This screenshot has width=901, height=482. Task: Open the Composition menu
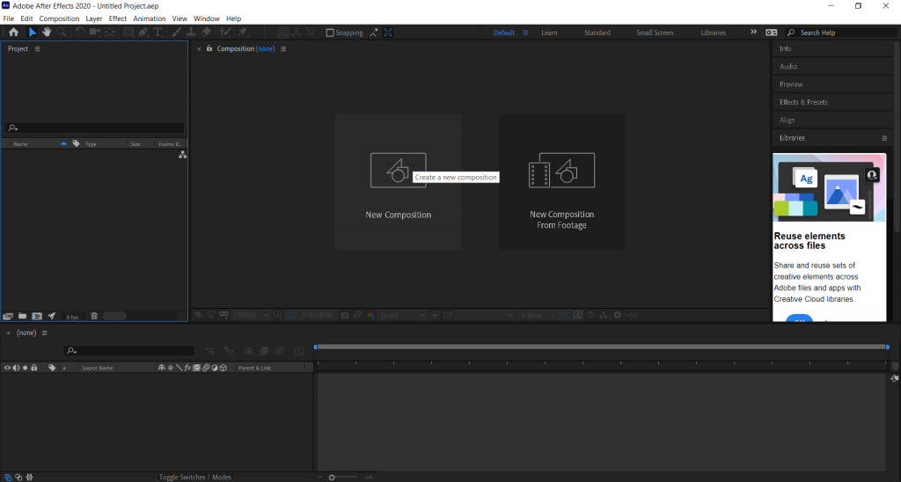tap(59, 18)
